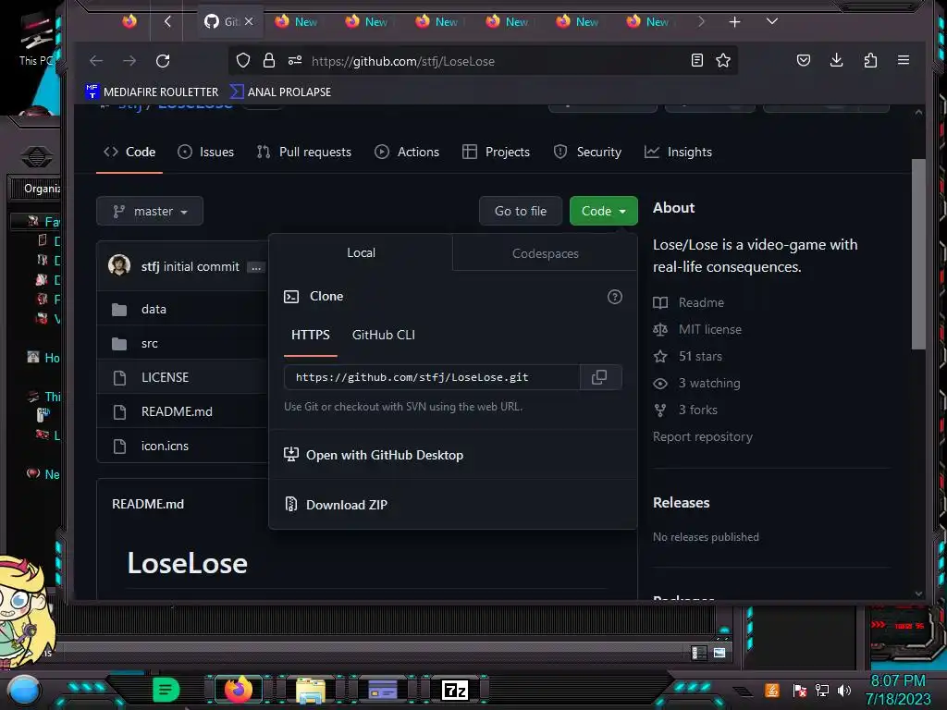
Task: Click the padlock site info icon
Action: (x=269, y=60)
